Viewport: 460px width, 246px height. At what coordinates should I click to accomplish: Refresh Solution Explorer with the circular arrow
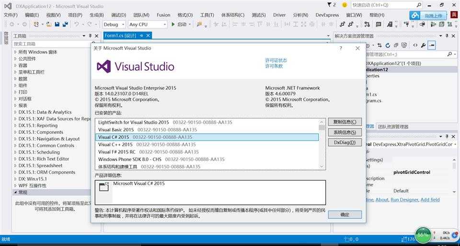388,45
